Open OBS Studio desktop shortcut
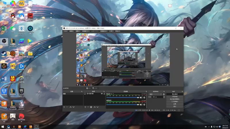This screenshot has width=230, height=129. (4, 42)
